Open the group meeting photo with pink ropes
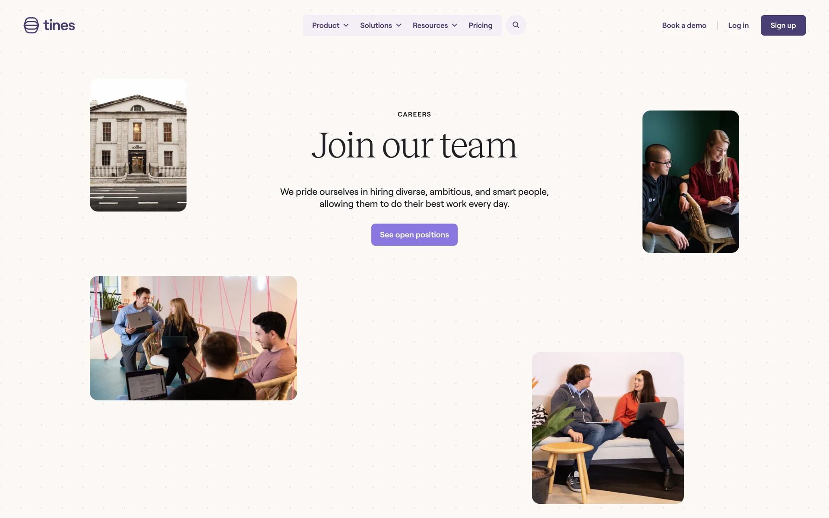 pyautogui.click(x=193, y=338)
